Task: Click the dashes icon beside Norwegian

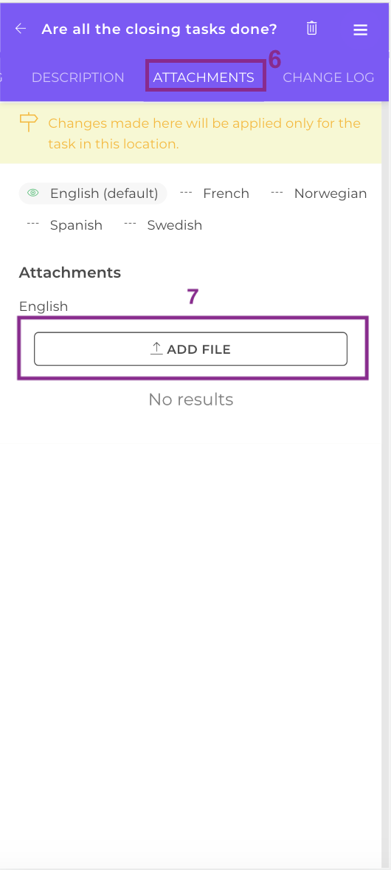Action: (x=277, y=193)
